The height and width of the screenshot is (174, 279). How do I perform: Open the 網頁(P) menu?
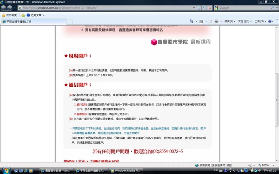pos(230,21)
